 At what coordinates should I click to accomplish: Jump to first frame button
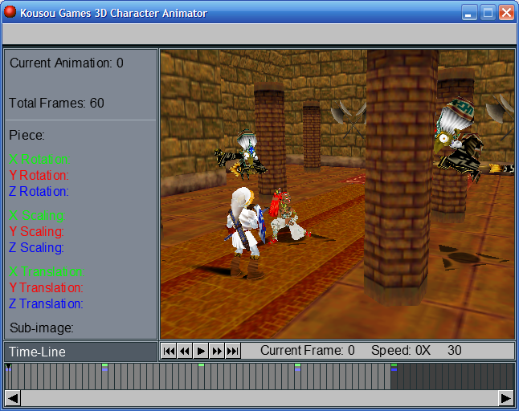point(169,351)
